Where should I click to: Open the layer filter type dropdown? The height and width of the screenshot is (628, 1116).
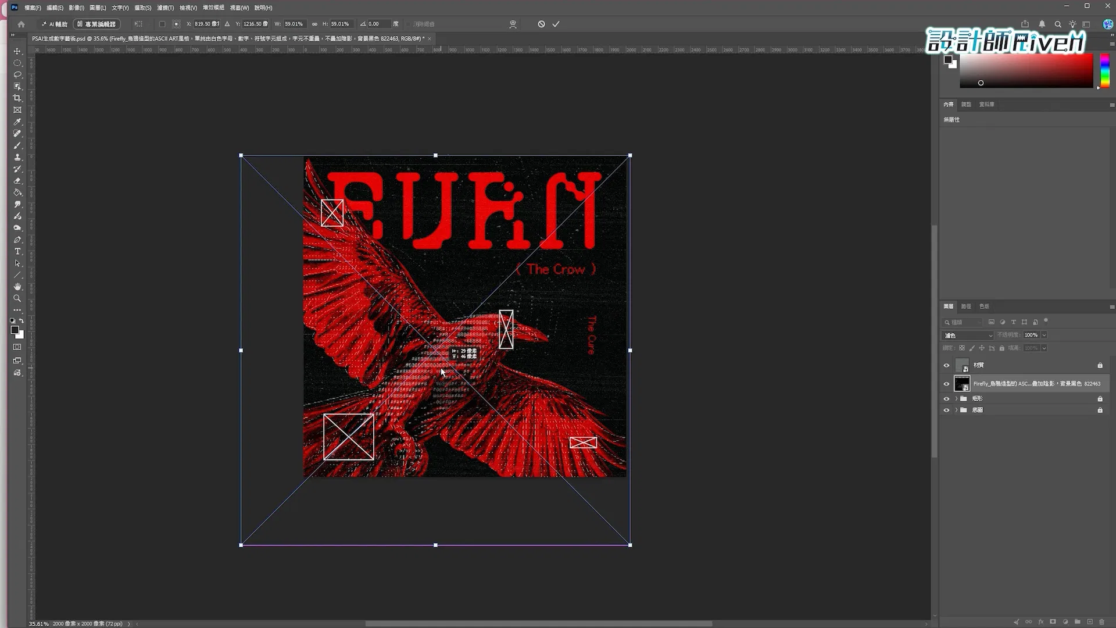click(963, 322)
